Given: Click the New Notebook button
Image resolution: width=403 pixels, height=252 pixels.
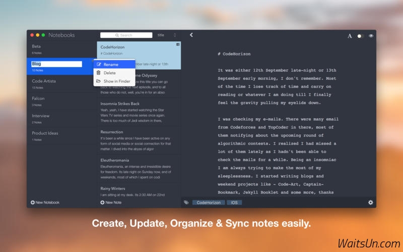Looking at the screenshot, I should 45,203.
